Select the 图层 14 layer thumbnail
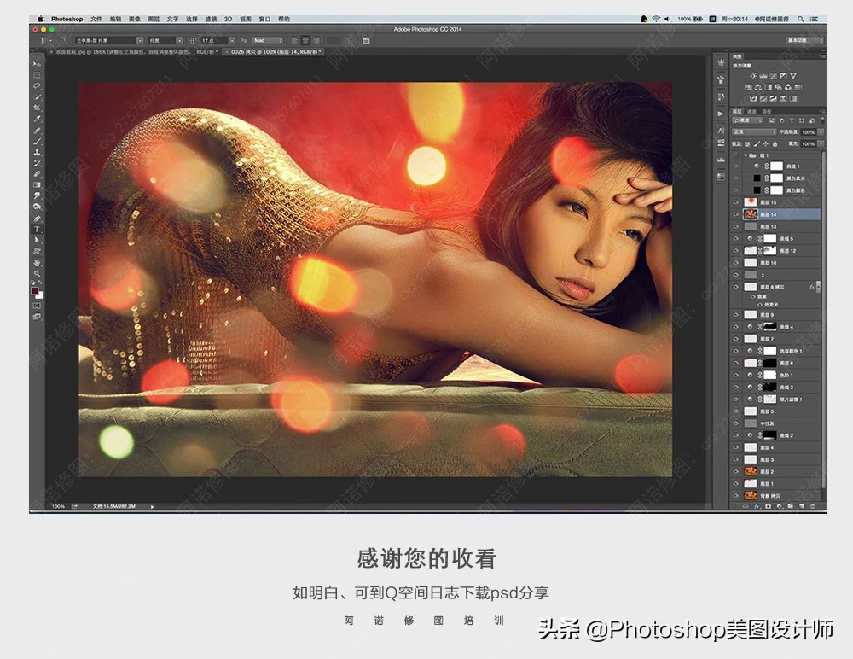This screenshot has height=659, width=853. (751, 214)
